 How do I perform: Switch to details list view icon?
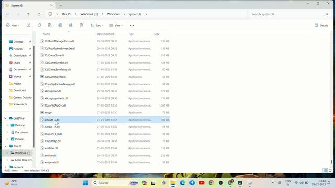tap(325, 170)
